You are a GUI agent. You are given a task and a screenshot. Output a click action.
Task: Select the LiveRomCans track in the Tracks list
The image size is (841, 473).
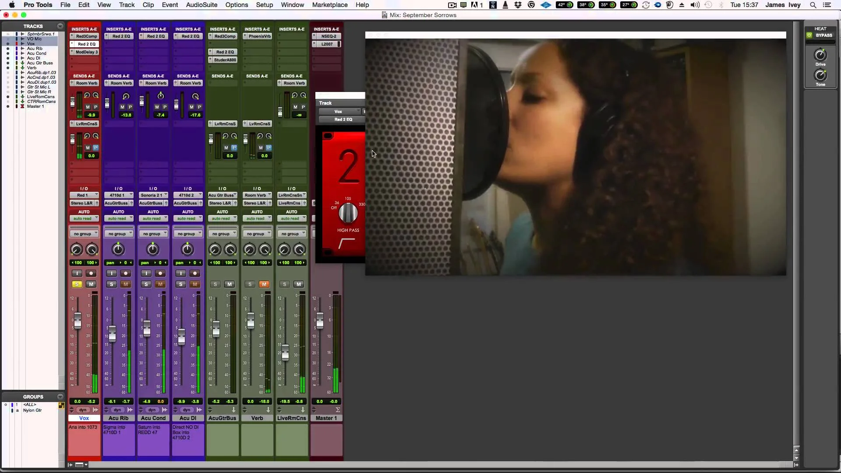40,96
